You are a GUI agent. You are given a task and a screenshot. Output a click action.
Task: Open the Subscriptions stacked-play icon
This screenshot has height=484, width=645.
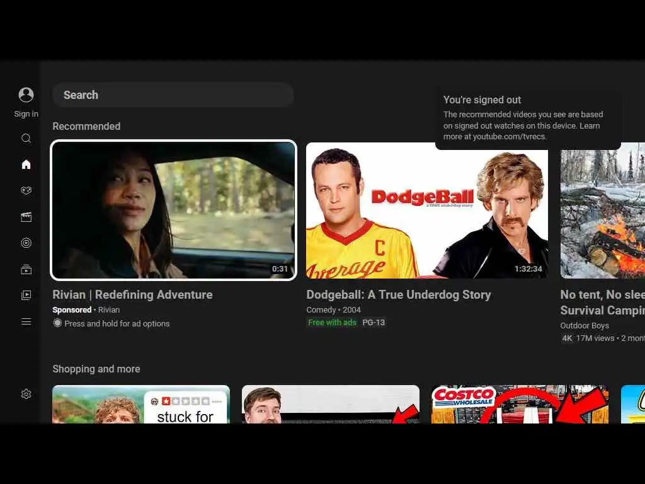tap(26, 270)
